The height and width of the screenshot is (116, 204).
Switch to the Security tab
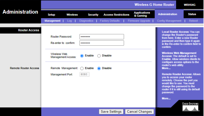pos(93,15)
